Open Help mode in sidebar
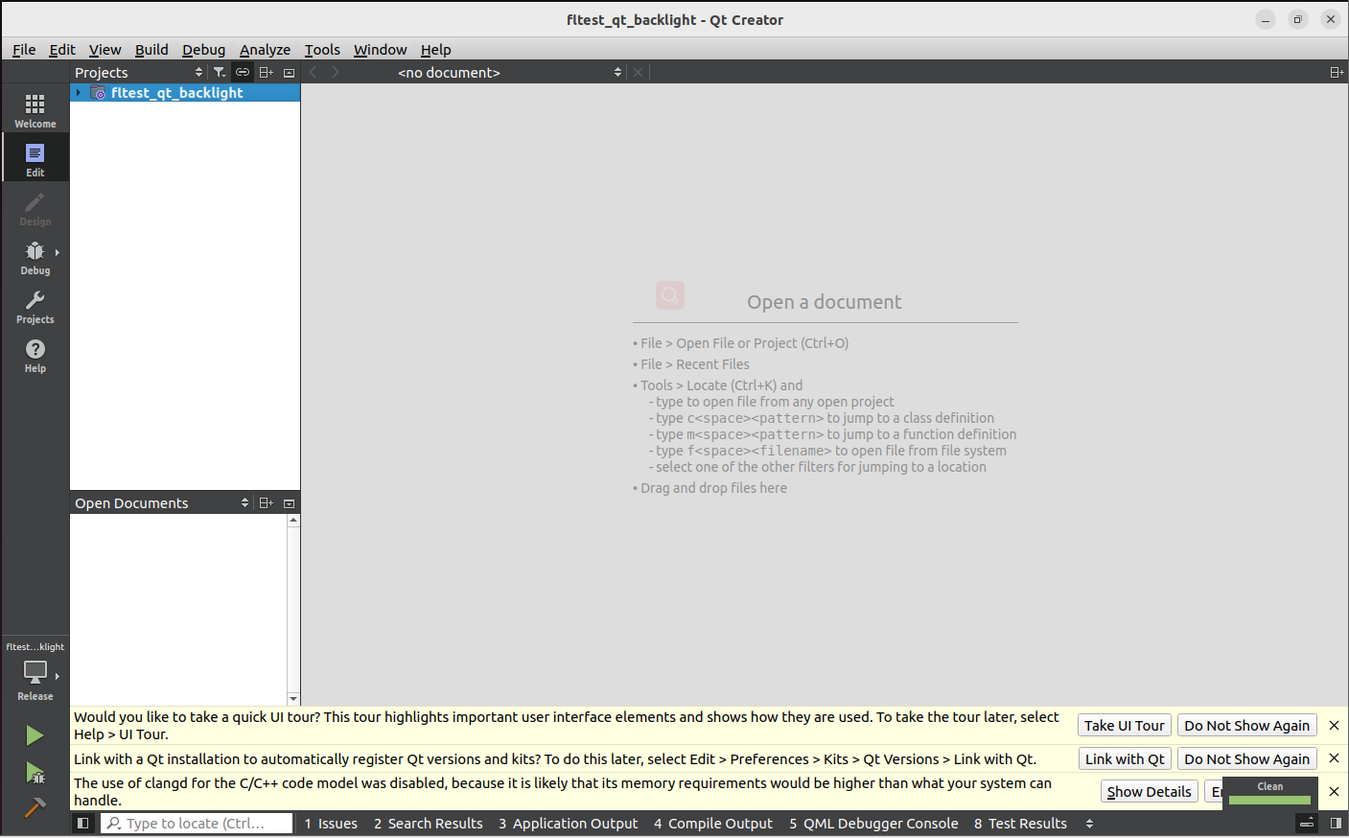The width and height of the screenshot is (1349, 838). point(35,356)
